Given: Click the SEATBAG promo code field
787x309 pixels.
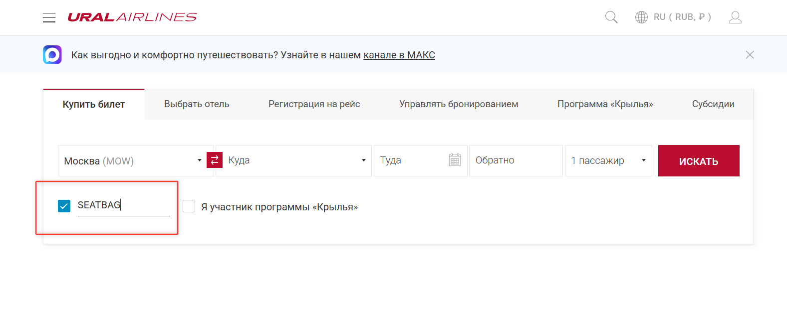Looking at the screenshot, I should [124, 205].
